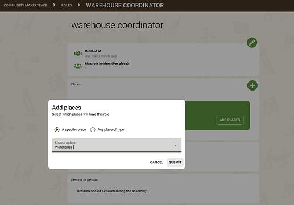
Task: Click the warehouse coordinator page heading
Action: click(117, 25)
